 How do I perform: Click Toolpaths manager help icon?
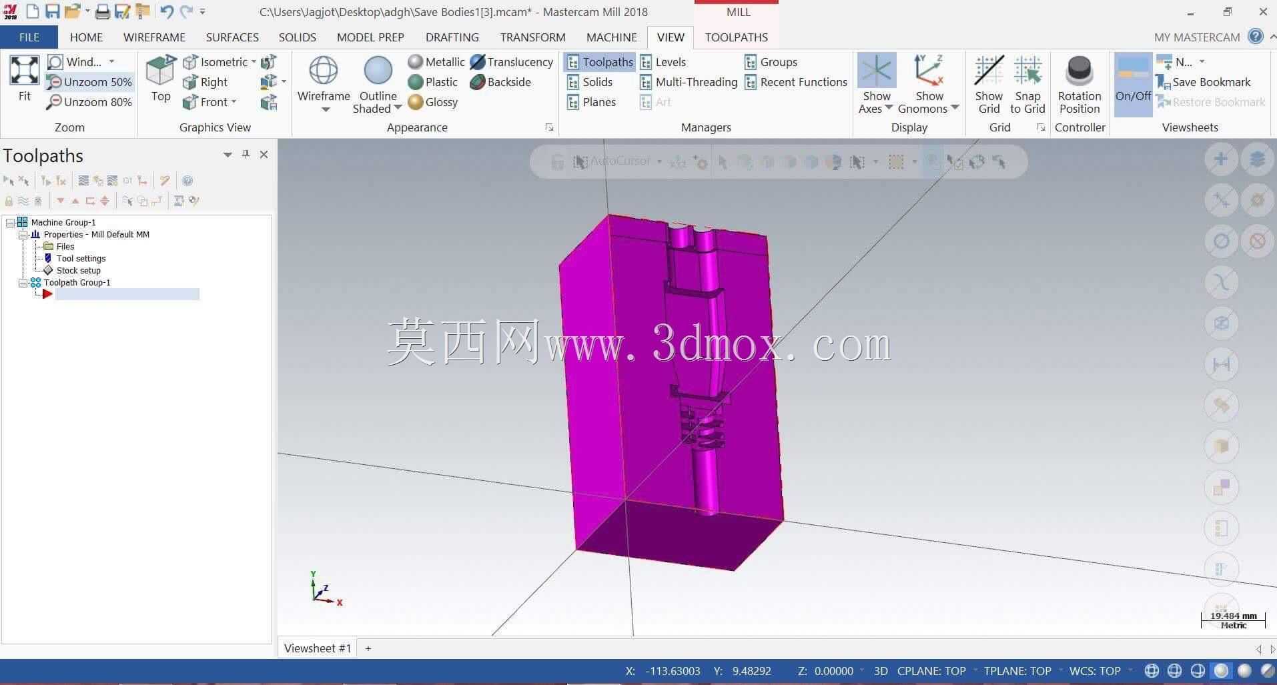click(x=187, y=181)
